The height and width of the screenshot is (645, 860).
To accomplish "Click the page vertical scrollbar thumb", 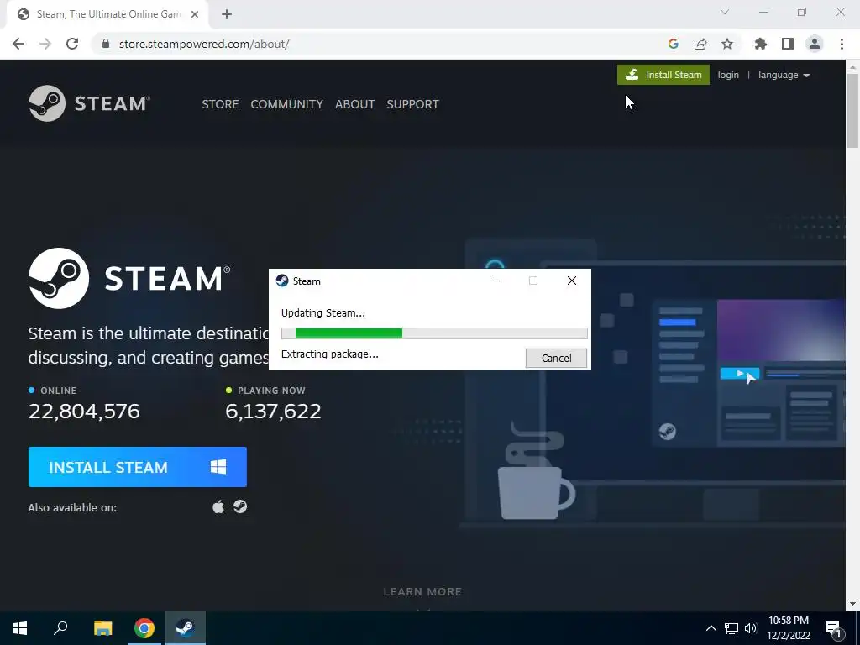I will [x=852, y=110].
